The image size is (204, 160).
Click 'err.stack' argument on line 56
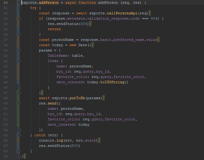(x=86, y=140)
